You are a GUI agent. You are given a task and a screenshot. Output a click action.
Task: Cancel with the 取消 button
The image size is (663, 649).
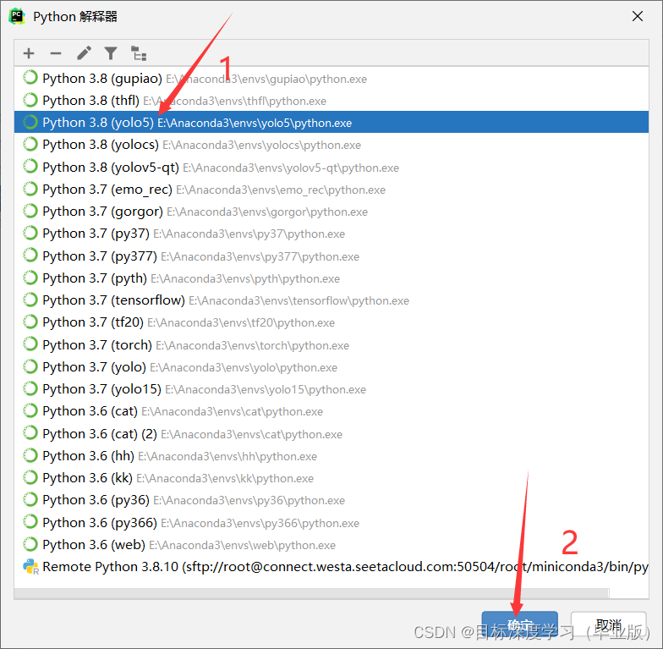coord(609,624)
